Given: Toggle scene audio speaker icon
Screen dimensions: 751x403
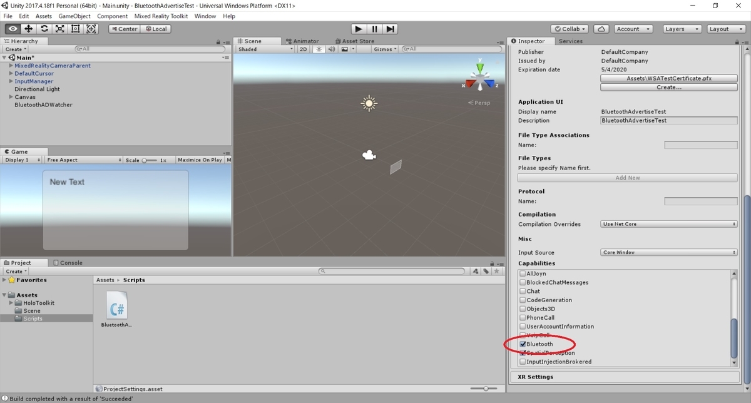Looking at the screenshot, I should [332, 49].
